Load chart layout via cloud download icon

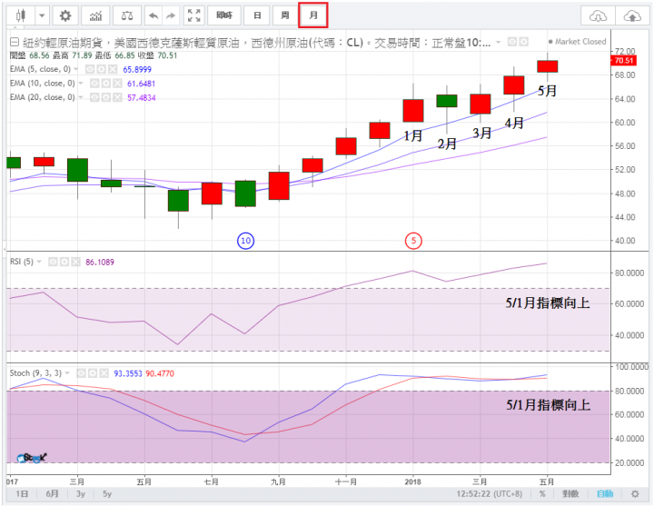click(x=598, y=15)
